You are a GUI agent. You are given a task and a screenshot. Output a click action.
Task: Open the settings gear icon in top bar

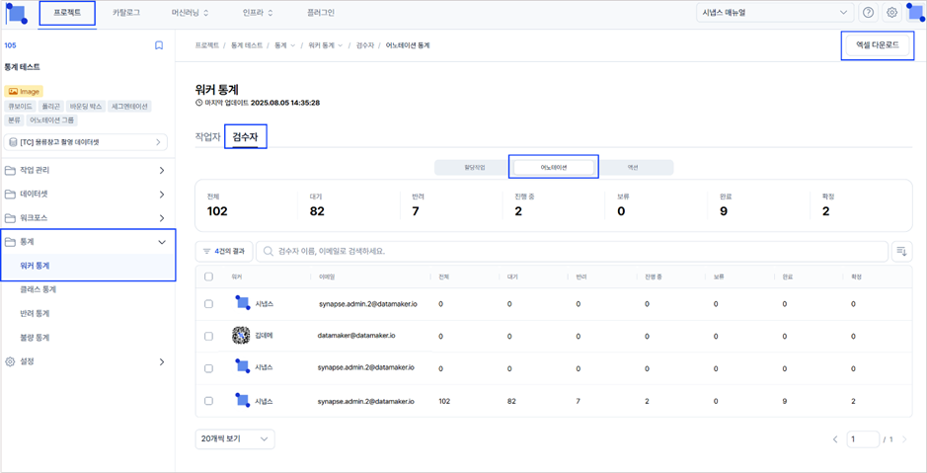[x=892, y=13]
